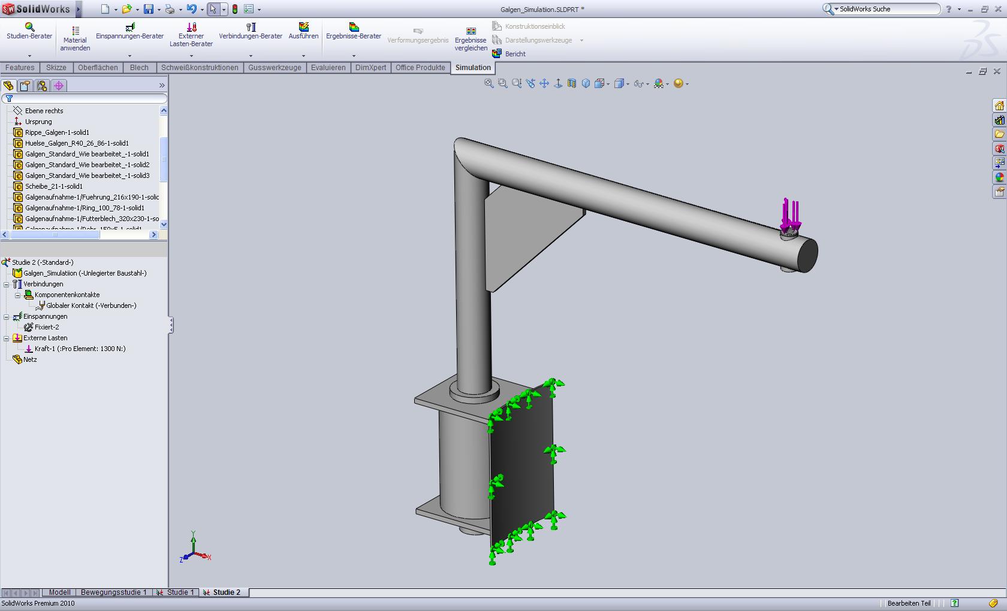Collapse the Verbindungen tree node
This screenshot has height=611, width=1007.
click(7, 285)
